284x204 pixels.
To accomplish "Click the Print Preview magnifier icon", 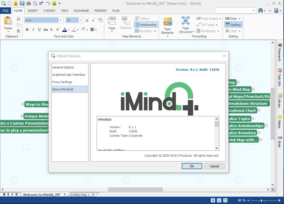I will tap(35, 3).
